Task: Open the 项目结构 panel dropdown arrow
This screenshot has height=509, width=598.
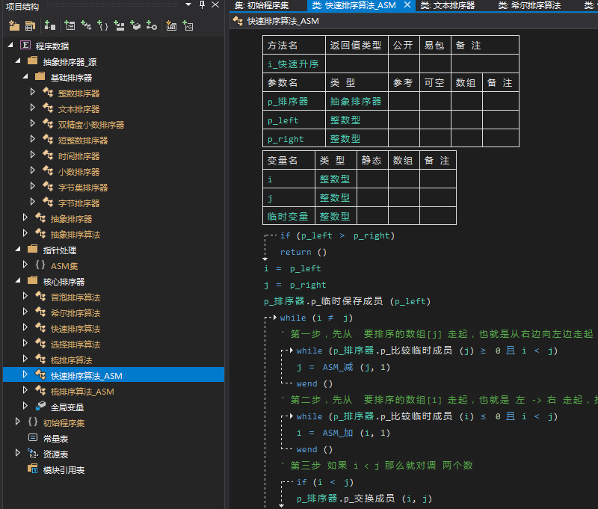Action: (x=188, y=5)
